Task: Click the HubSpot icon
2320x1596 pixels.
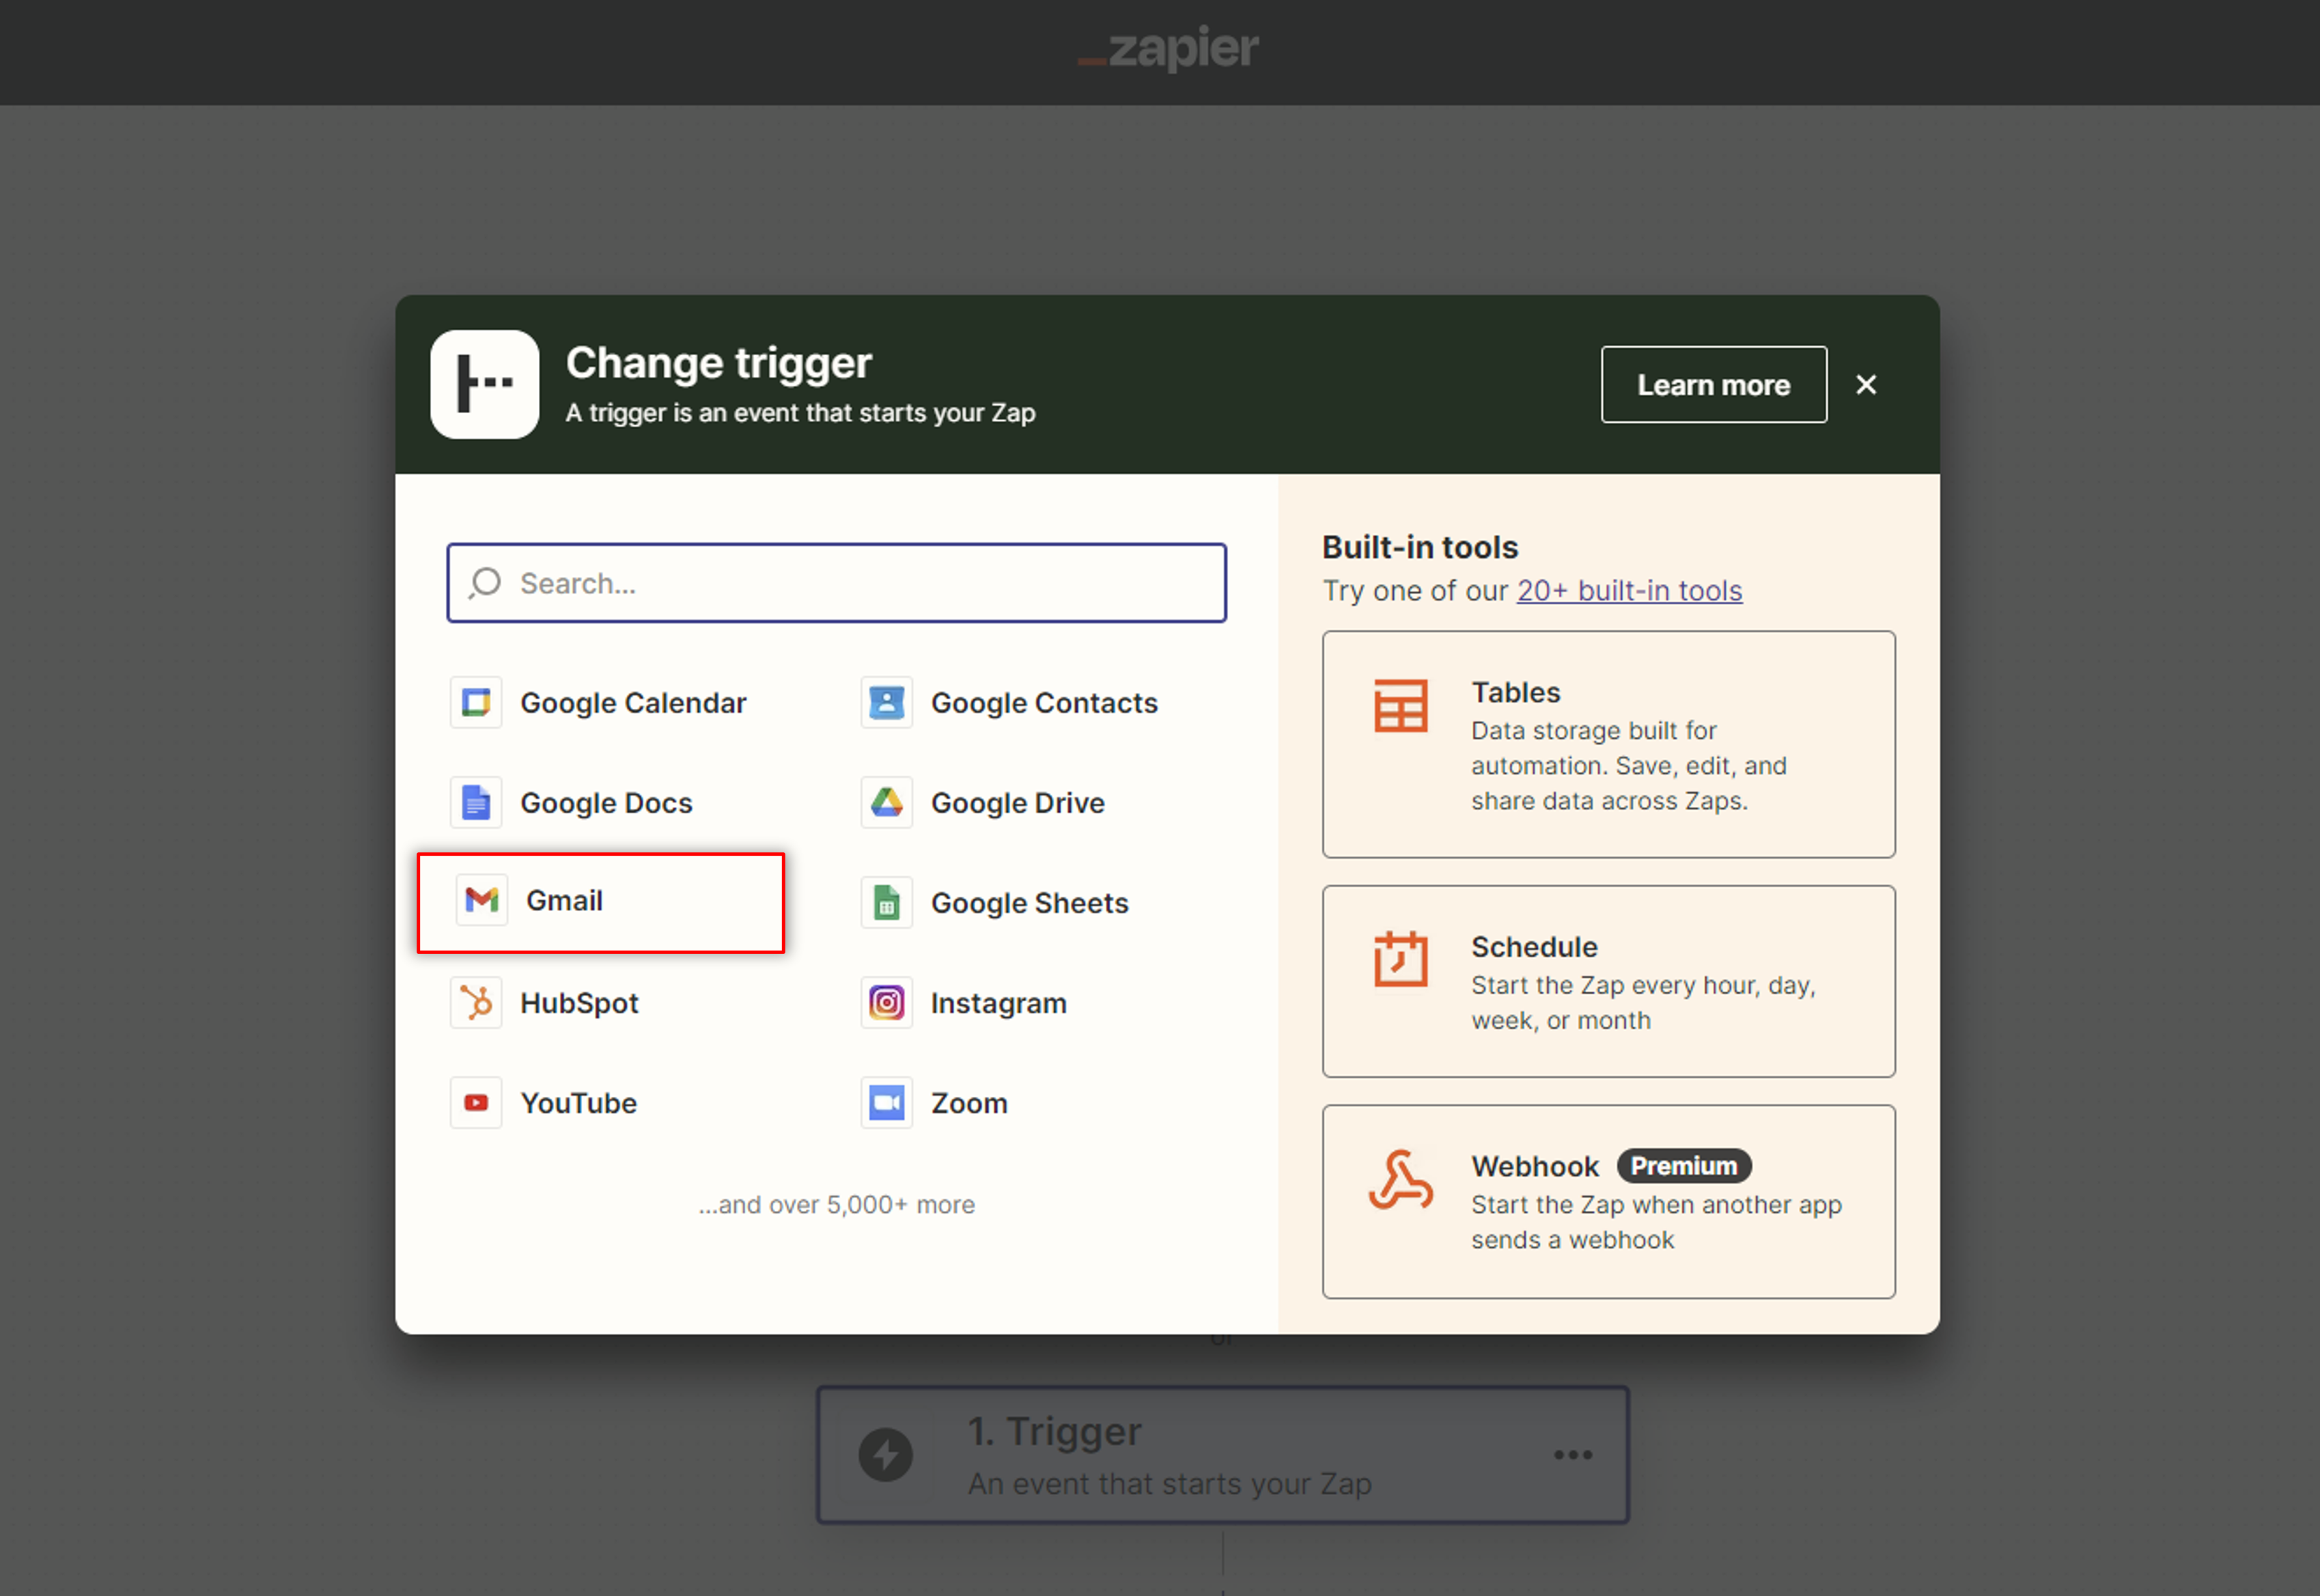Action: [x=476, y=1003]
